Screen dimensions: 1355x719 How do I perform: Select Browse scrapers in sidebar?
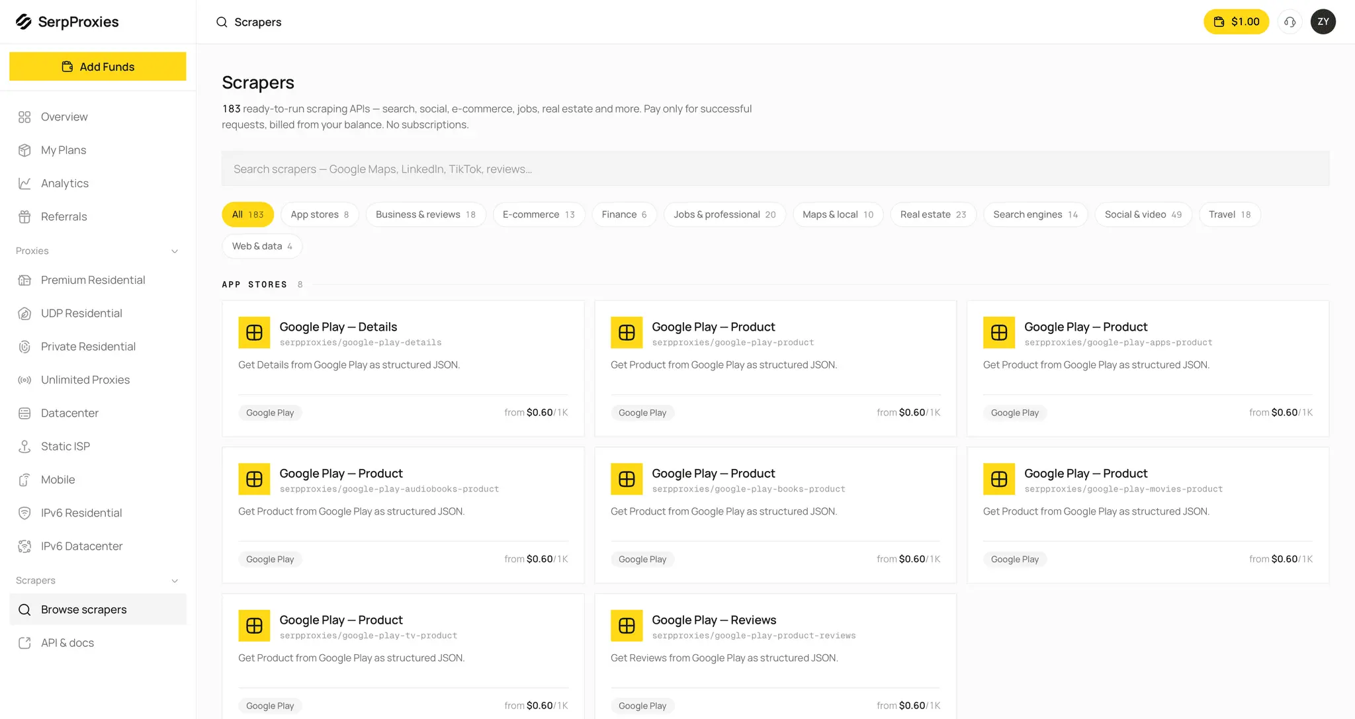click(98, 610)
